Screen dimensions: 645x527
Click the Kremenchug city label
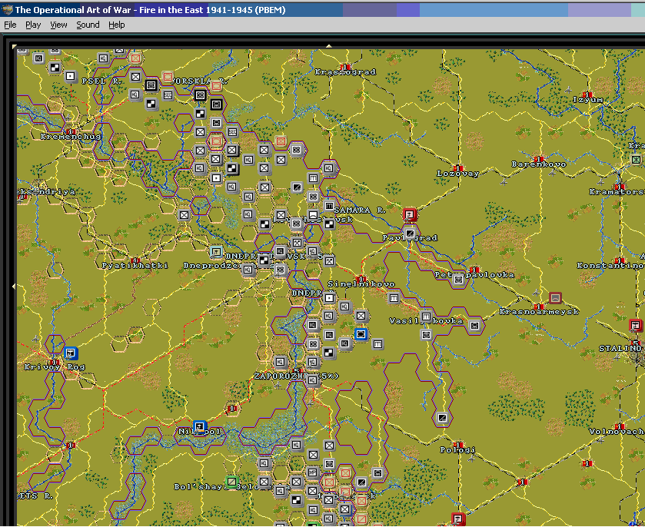[x=71, y=137]
